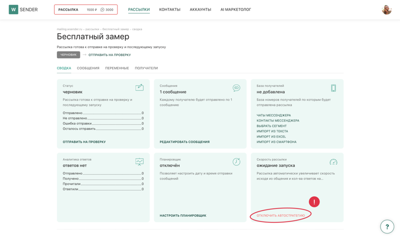Click the Получено row in analytics
Image resolution: width=400 pixels, height=240 pixels.
point(103,179)
